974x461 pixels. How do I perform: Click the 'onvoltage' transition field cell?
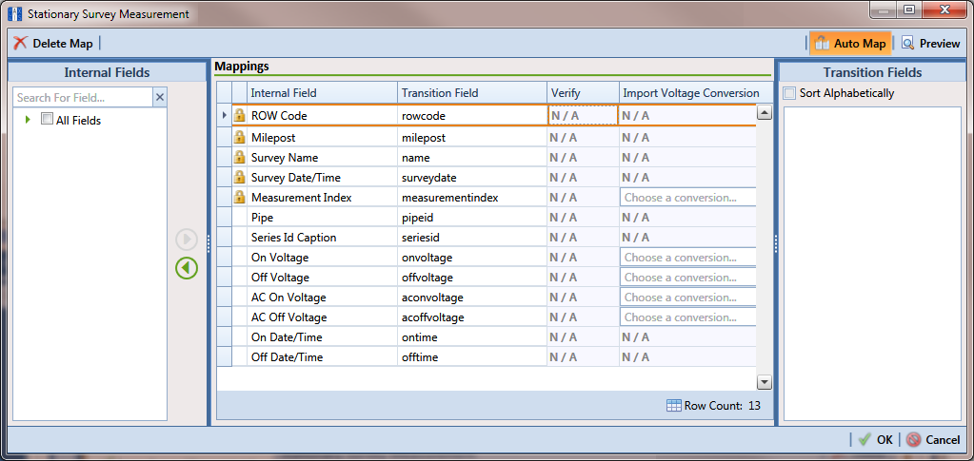pyautogui.click(x=472, y=257)
